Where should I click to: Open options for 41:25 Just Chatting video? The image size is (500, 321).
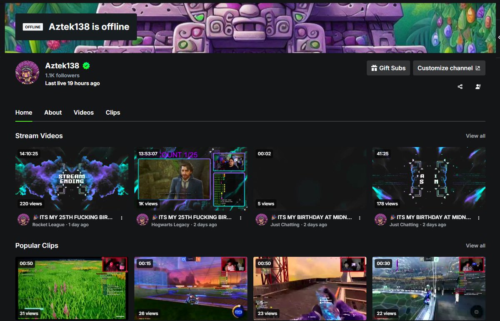(x=479, y=218)
